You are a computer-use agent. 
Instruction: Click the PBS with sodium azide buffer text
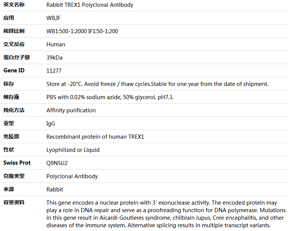[110, 97]
